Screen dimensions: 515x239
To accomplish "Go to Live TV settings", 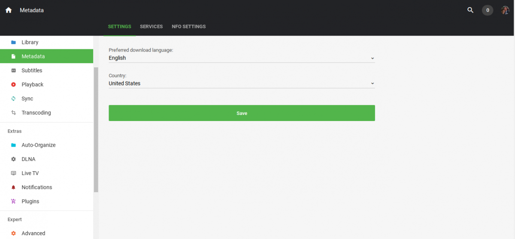I will [30, 173].
